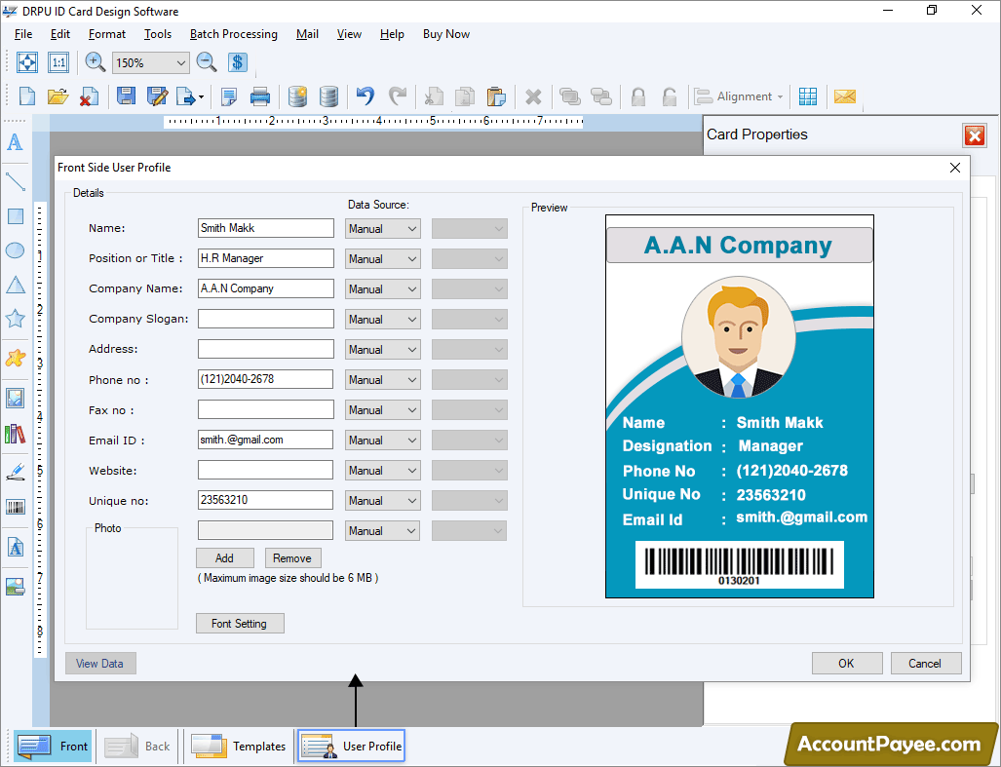Click the zoom in magnifier icon
The width and height of the screenshot is (1001, 767).
point(96,62)
